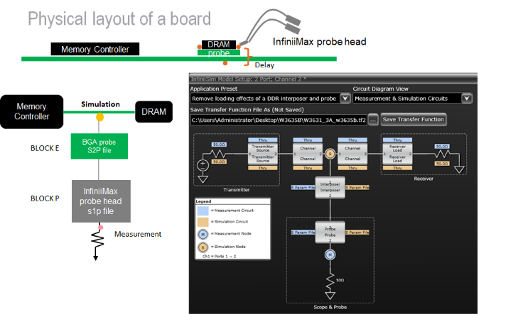
Task: Select the Channel block next to Receiver Load
Action: 352,154
